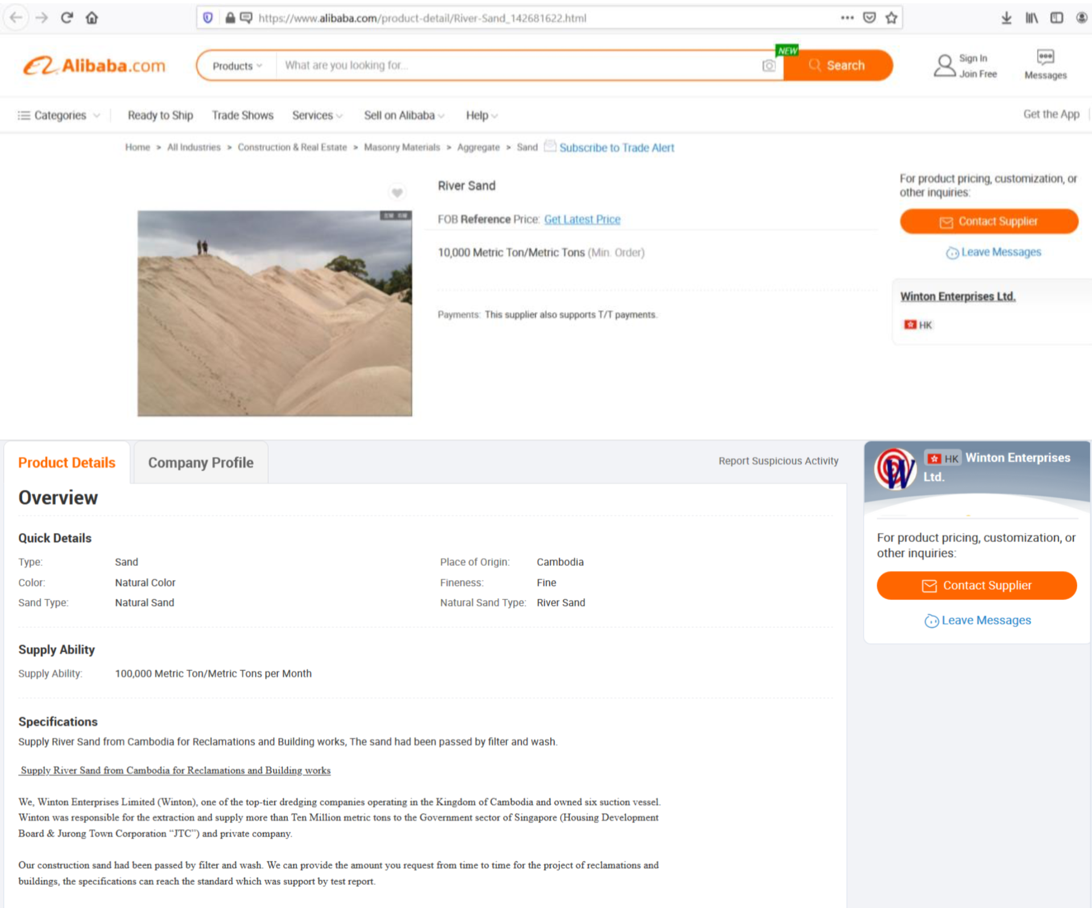The width and height of the screenshot is (1092, 908).
Task: Click the Get Latest Price link
Action: coord(582,219)
